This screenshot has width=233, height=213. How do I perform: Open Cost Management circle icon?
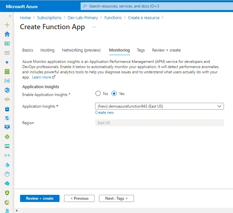point(7,202)
